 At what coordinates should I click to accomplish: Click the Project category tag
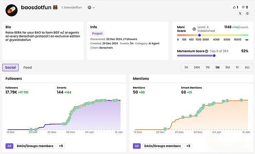coord(97,34)
